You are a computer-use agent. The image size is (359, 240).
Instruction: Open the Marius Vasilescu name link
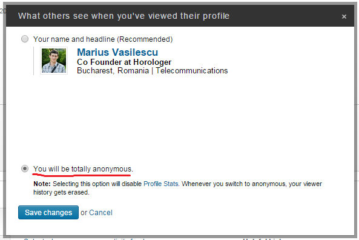point(117,52)
